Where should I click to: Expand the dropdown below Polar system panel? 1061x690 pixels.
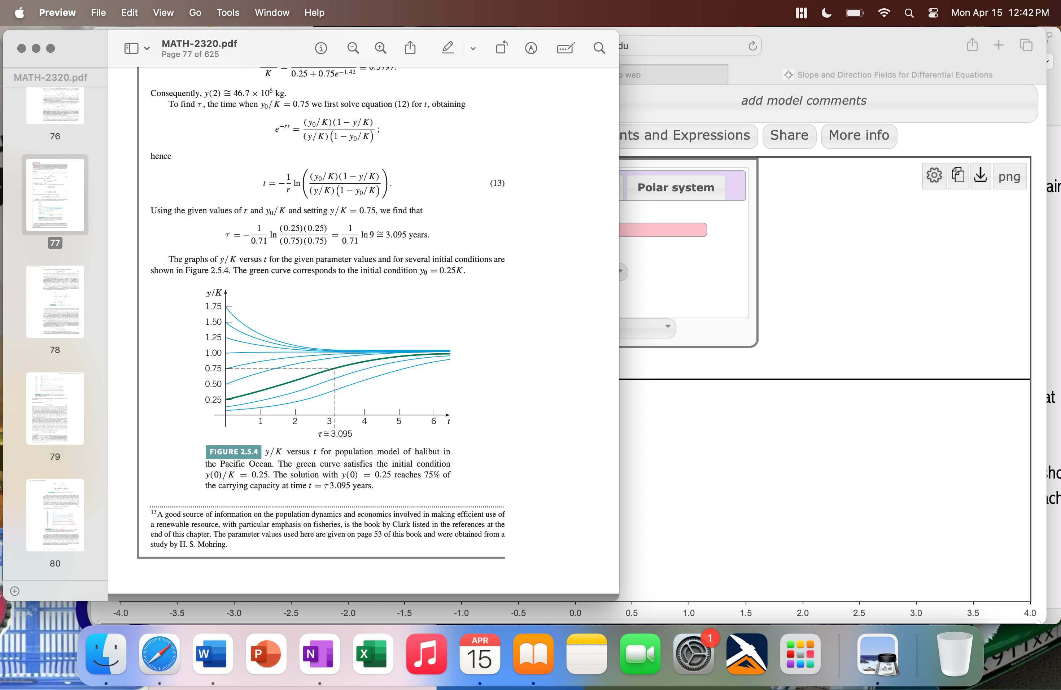pos(667,326)
